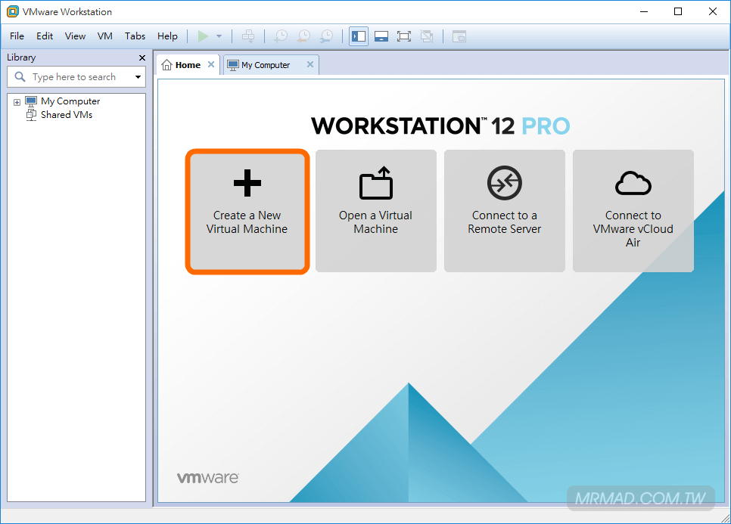Close the Library panel
Image resolution: width=731 pixels, height=524 pixels.
142,57
